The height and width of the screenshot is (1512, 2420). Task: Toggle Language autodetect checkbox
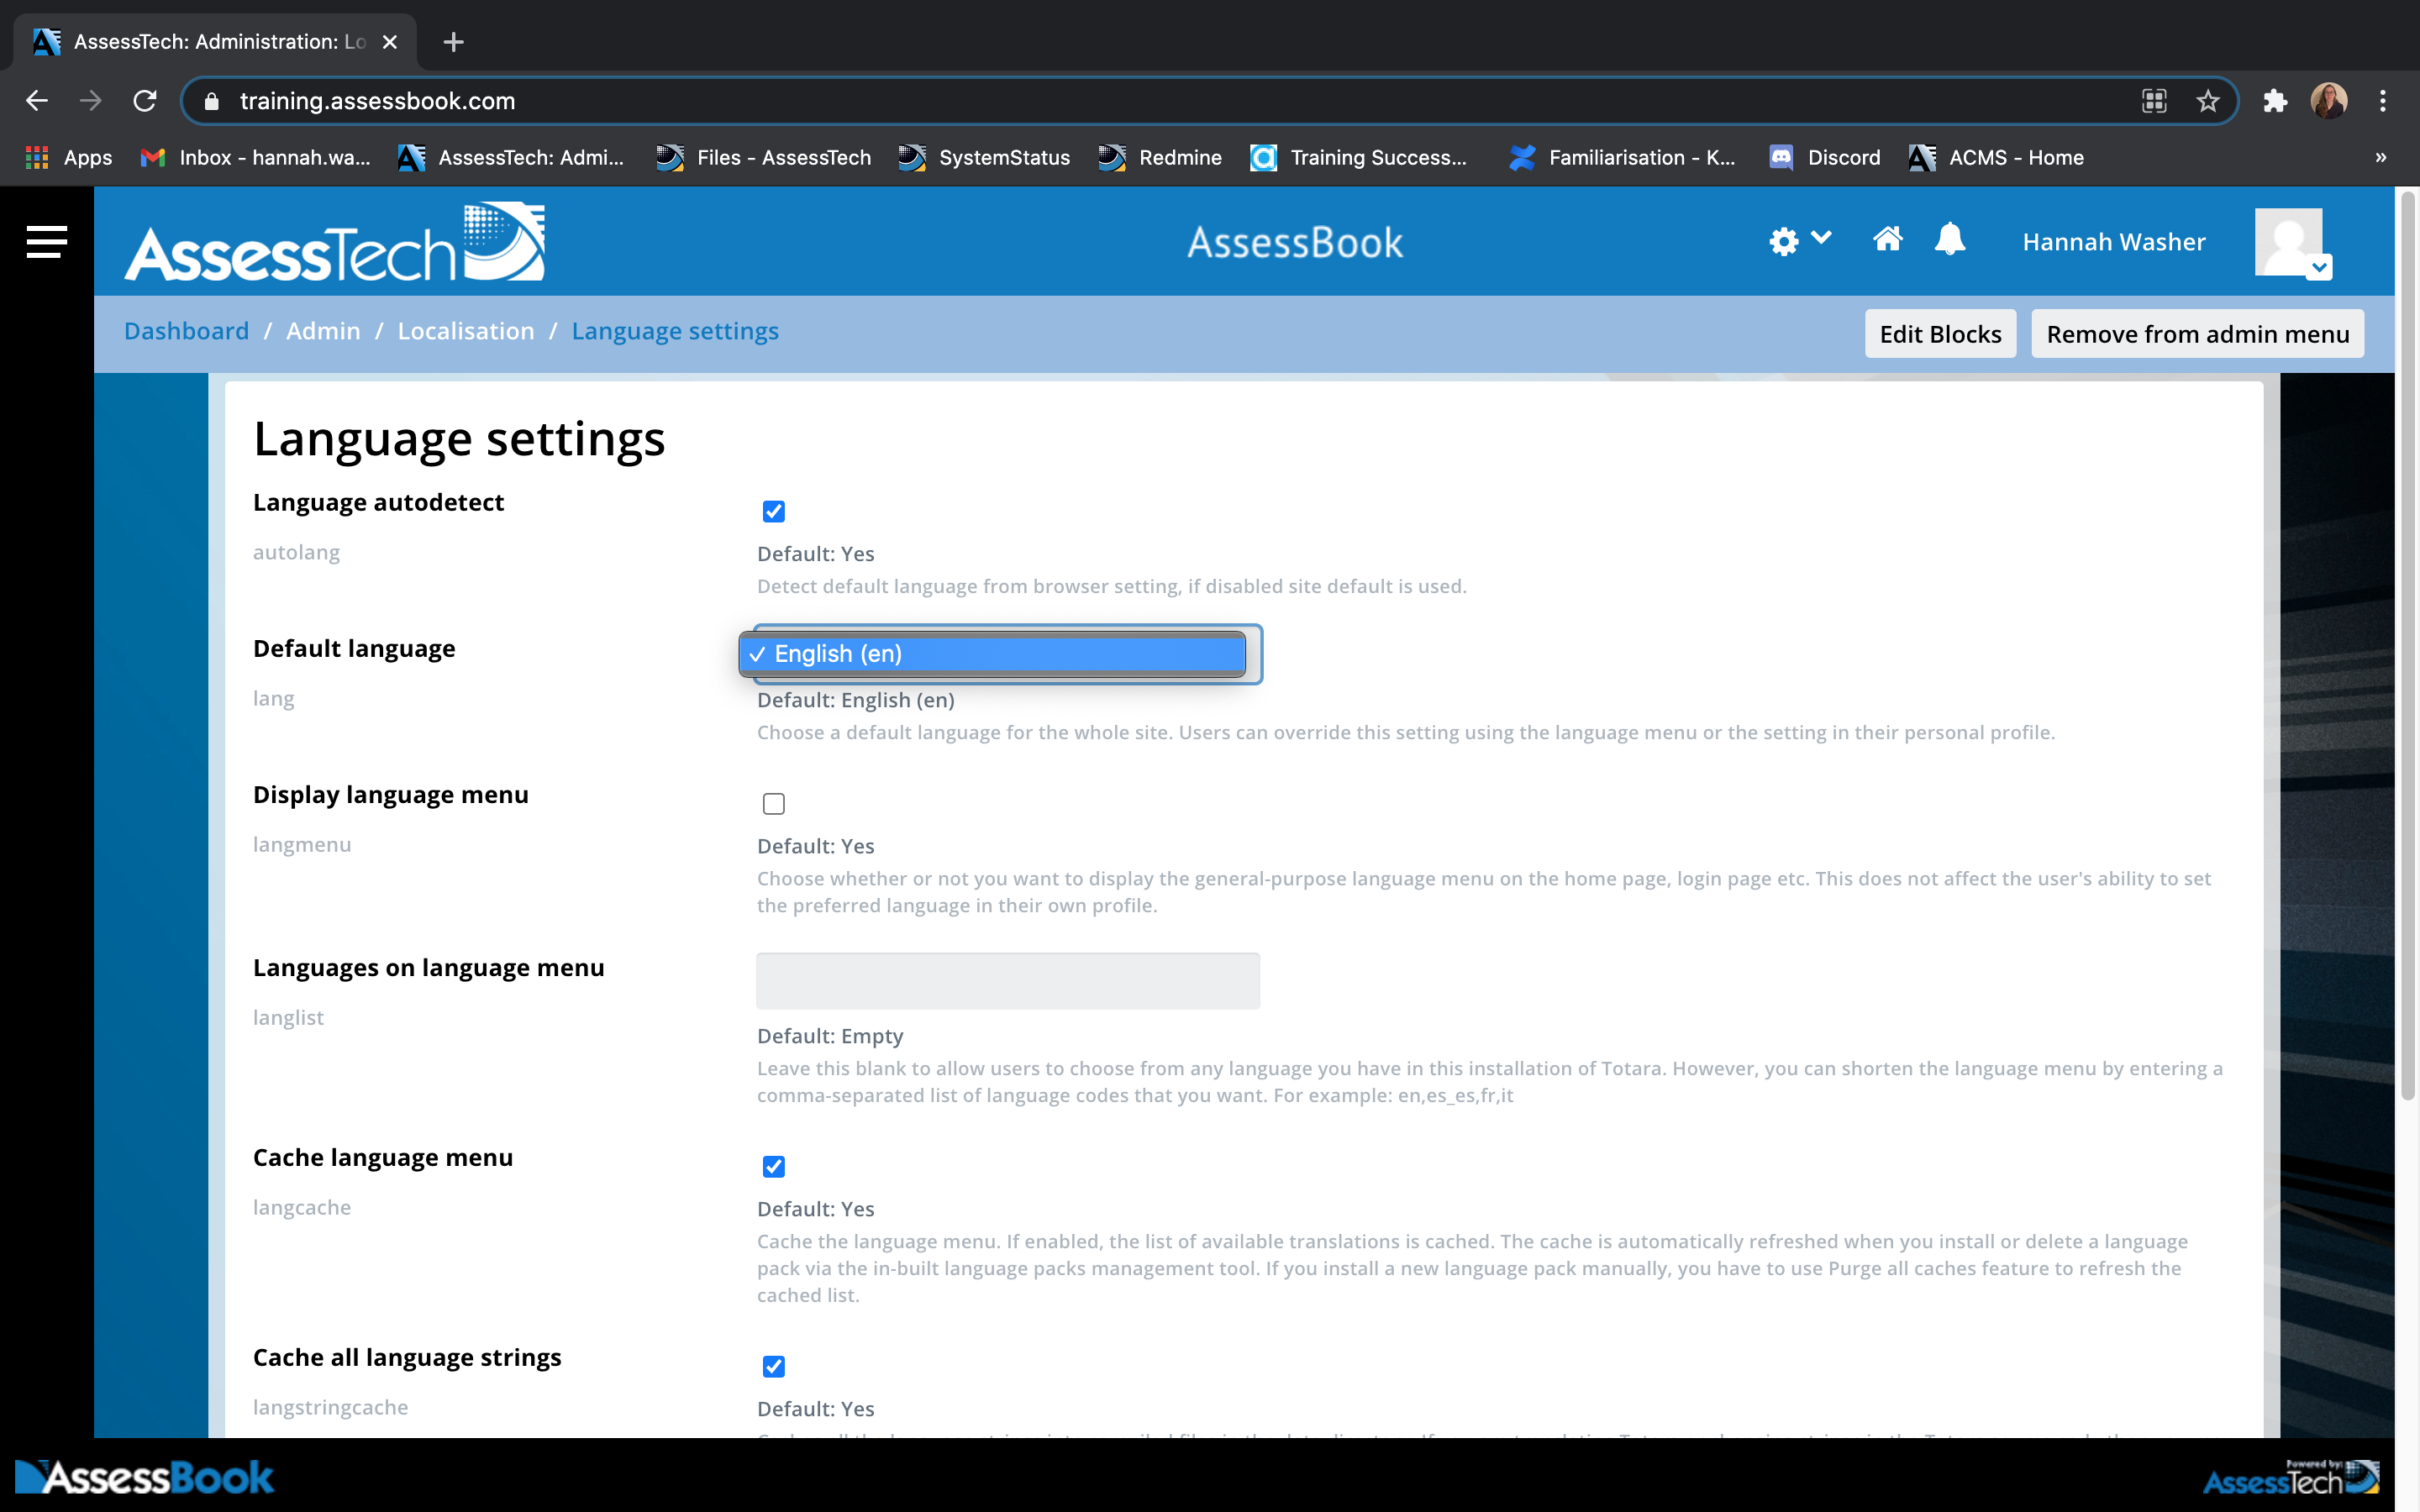pyautogui.click(x=773, y=511)
